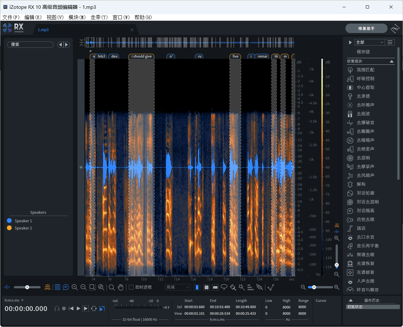Screen dimensions: 403x327
Task: Open the 对话隔离 module
Action: (x=365, y=211)
